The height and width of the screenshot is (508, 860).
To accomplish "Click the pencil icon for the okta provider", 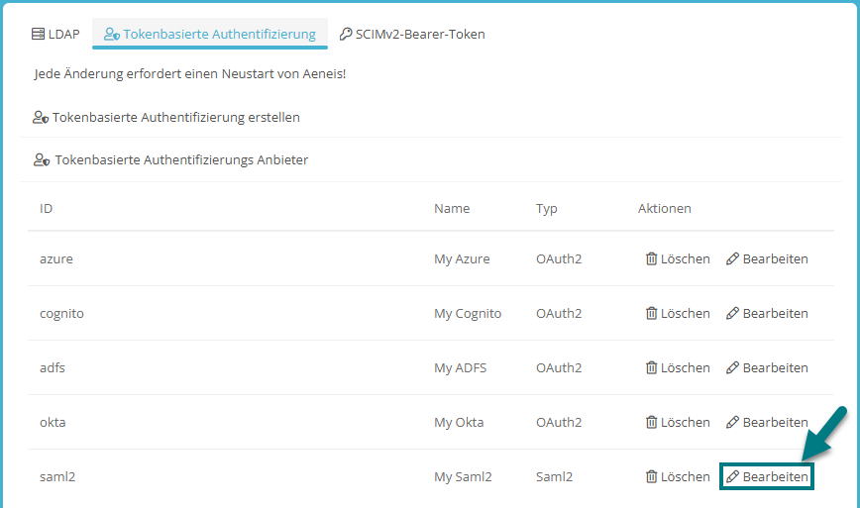I will pos(732,422).
